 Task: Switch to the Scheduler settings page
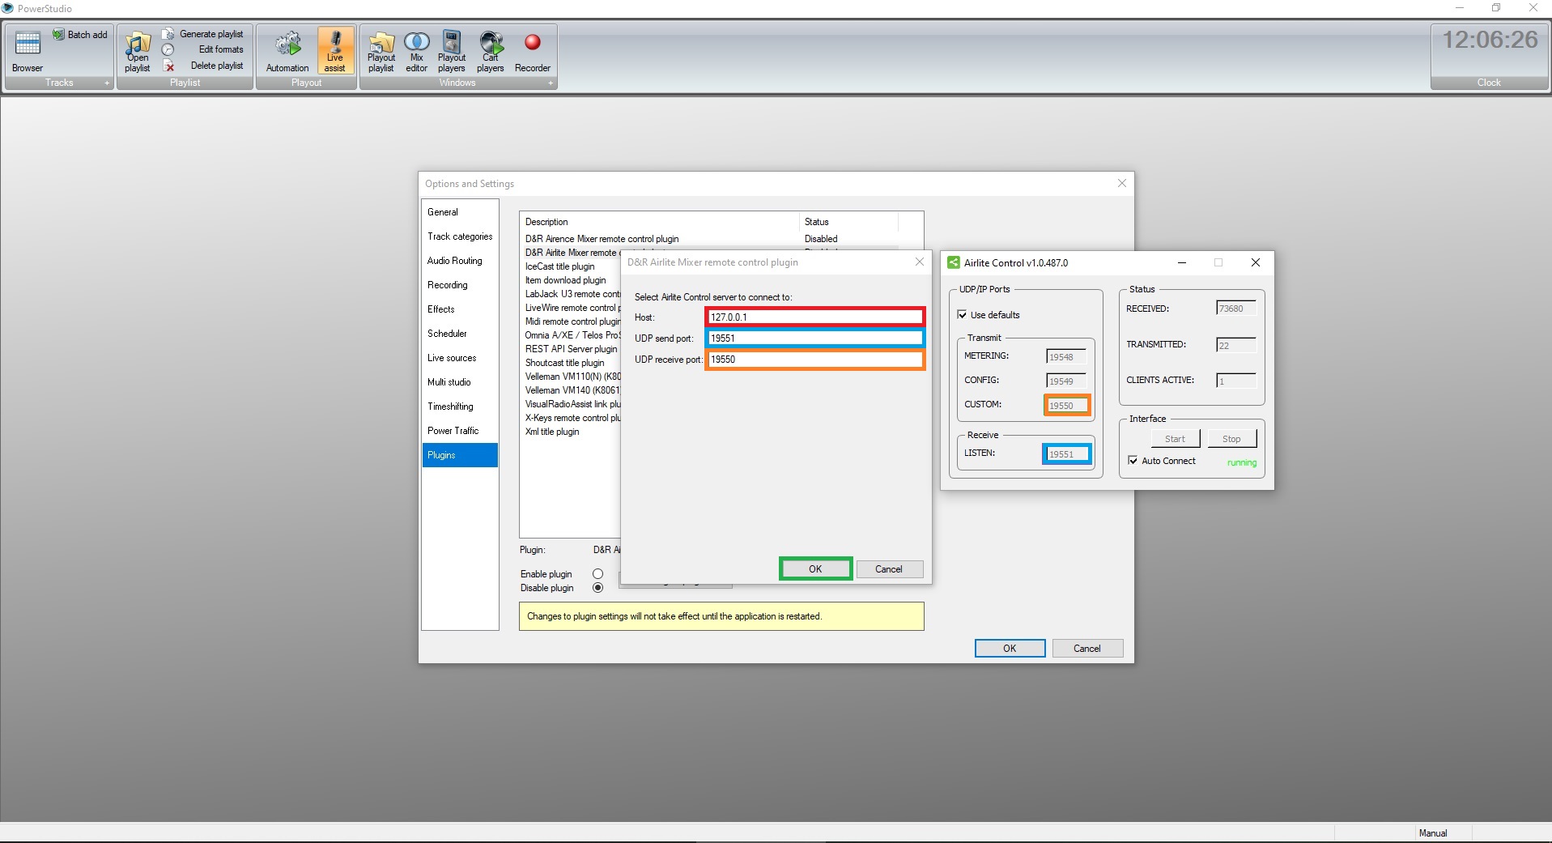point(447,334)
